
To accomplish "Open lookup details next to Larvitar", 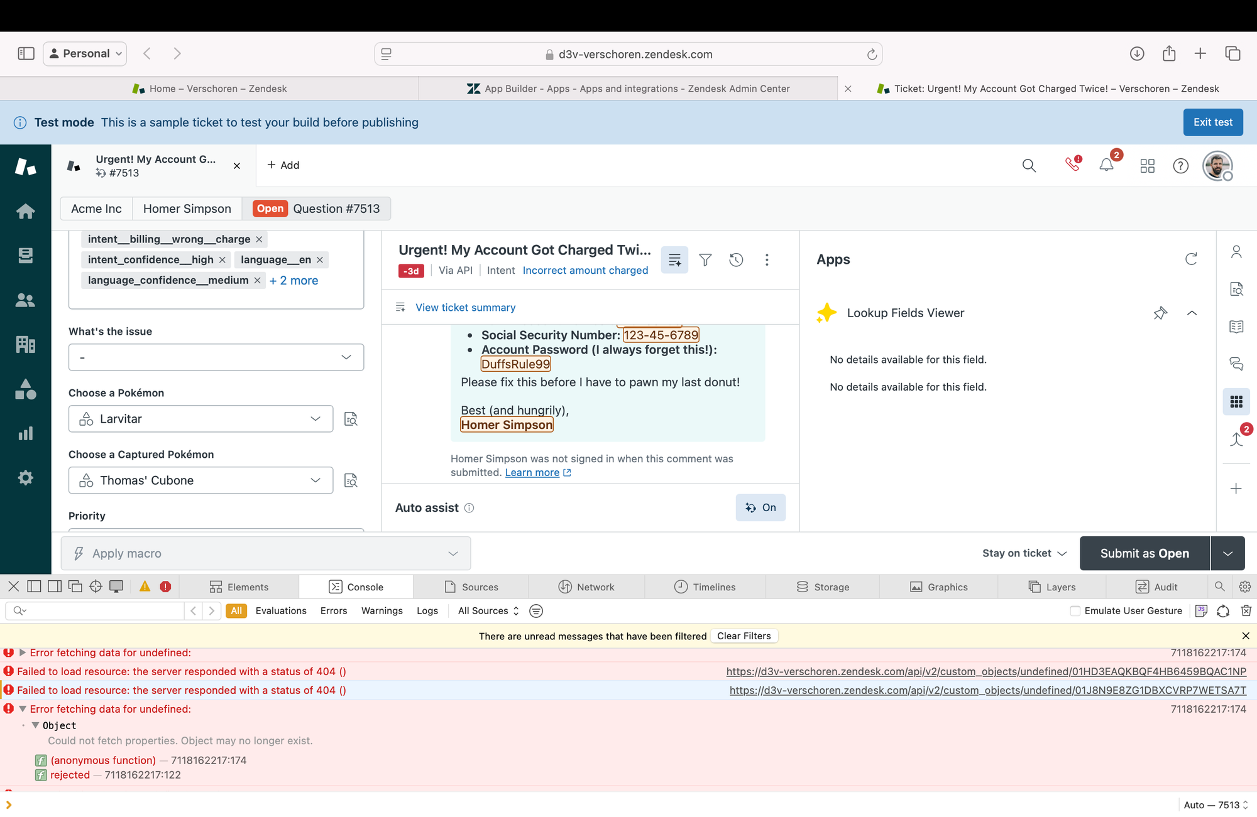I will click(x=351, y=419).
